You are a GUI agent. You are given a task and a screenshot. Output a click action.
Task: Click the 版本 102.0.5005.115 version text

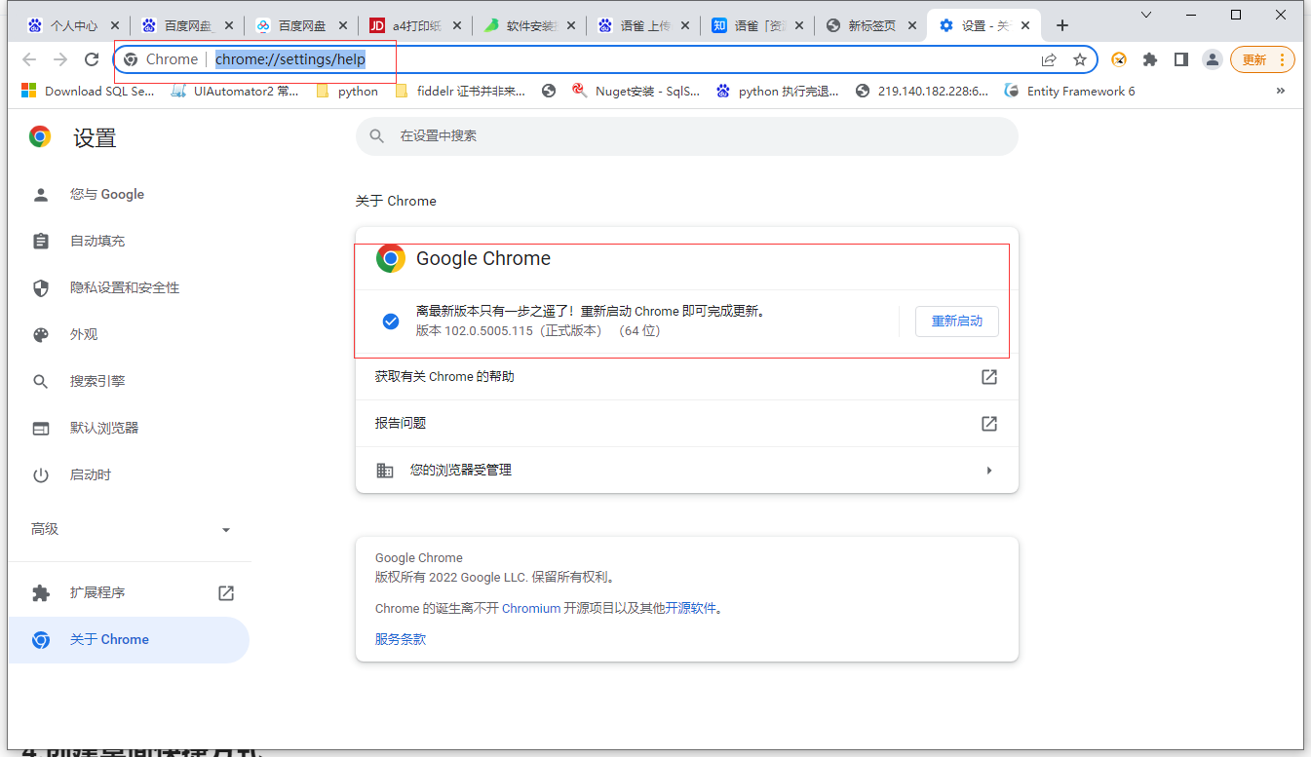click(x=538, y=331)
